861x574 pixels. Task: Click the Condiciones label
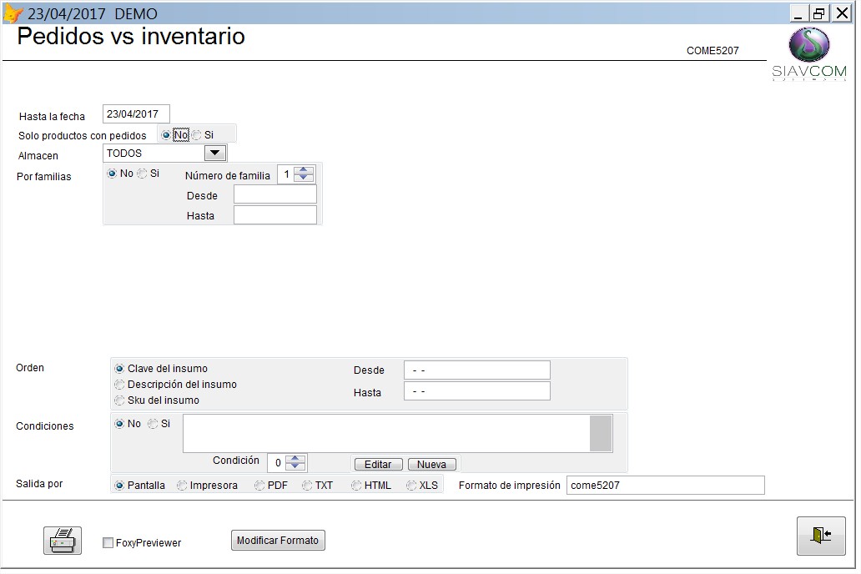coord(45,426)
